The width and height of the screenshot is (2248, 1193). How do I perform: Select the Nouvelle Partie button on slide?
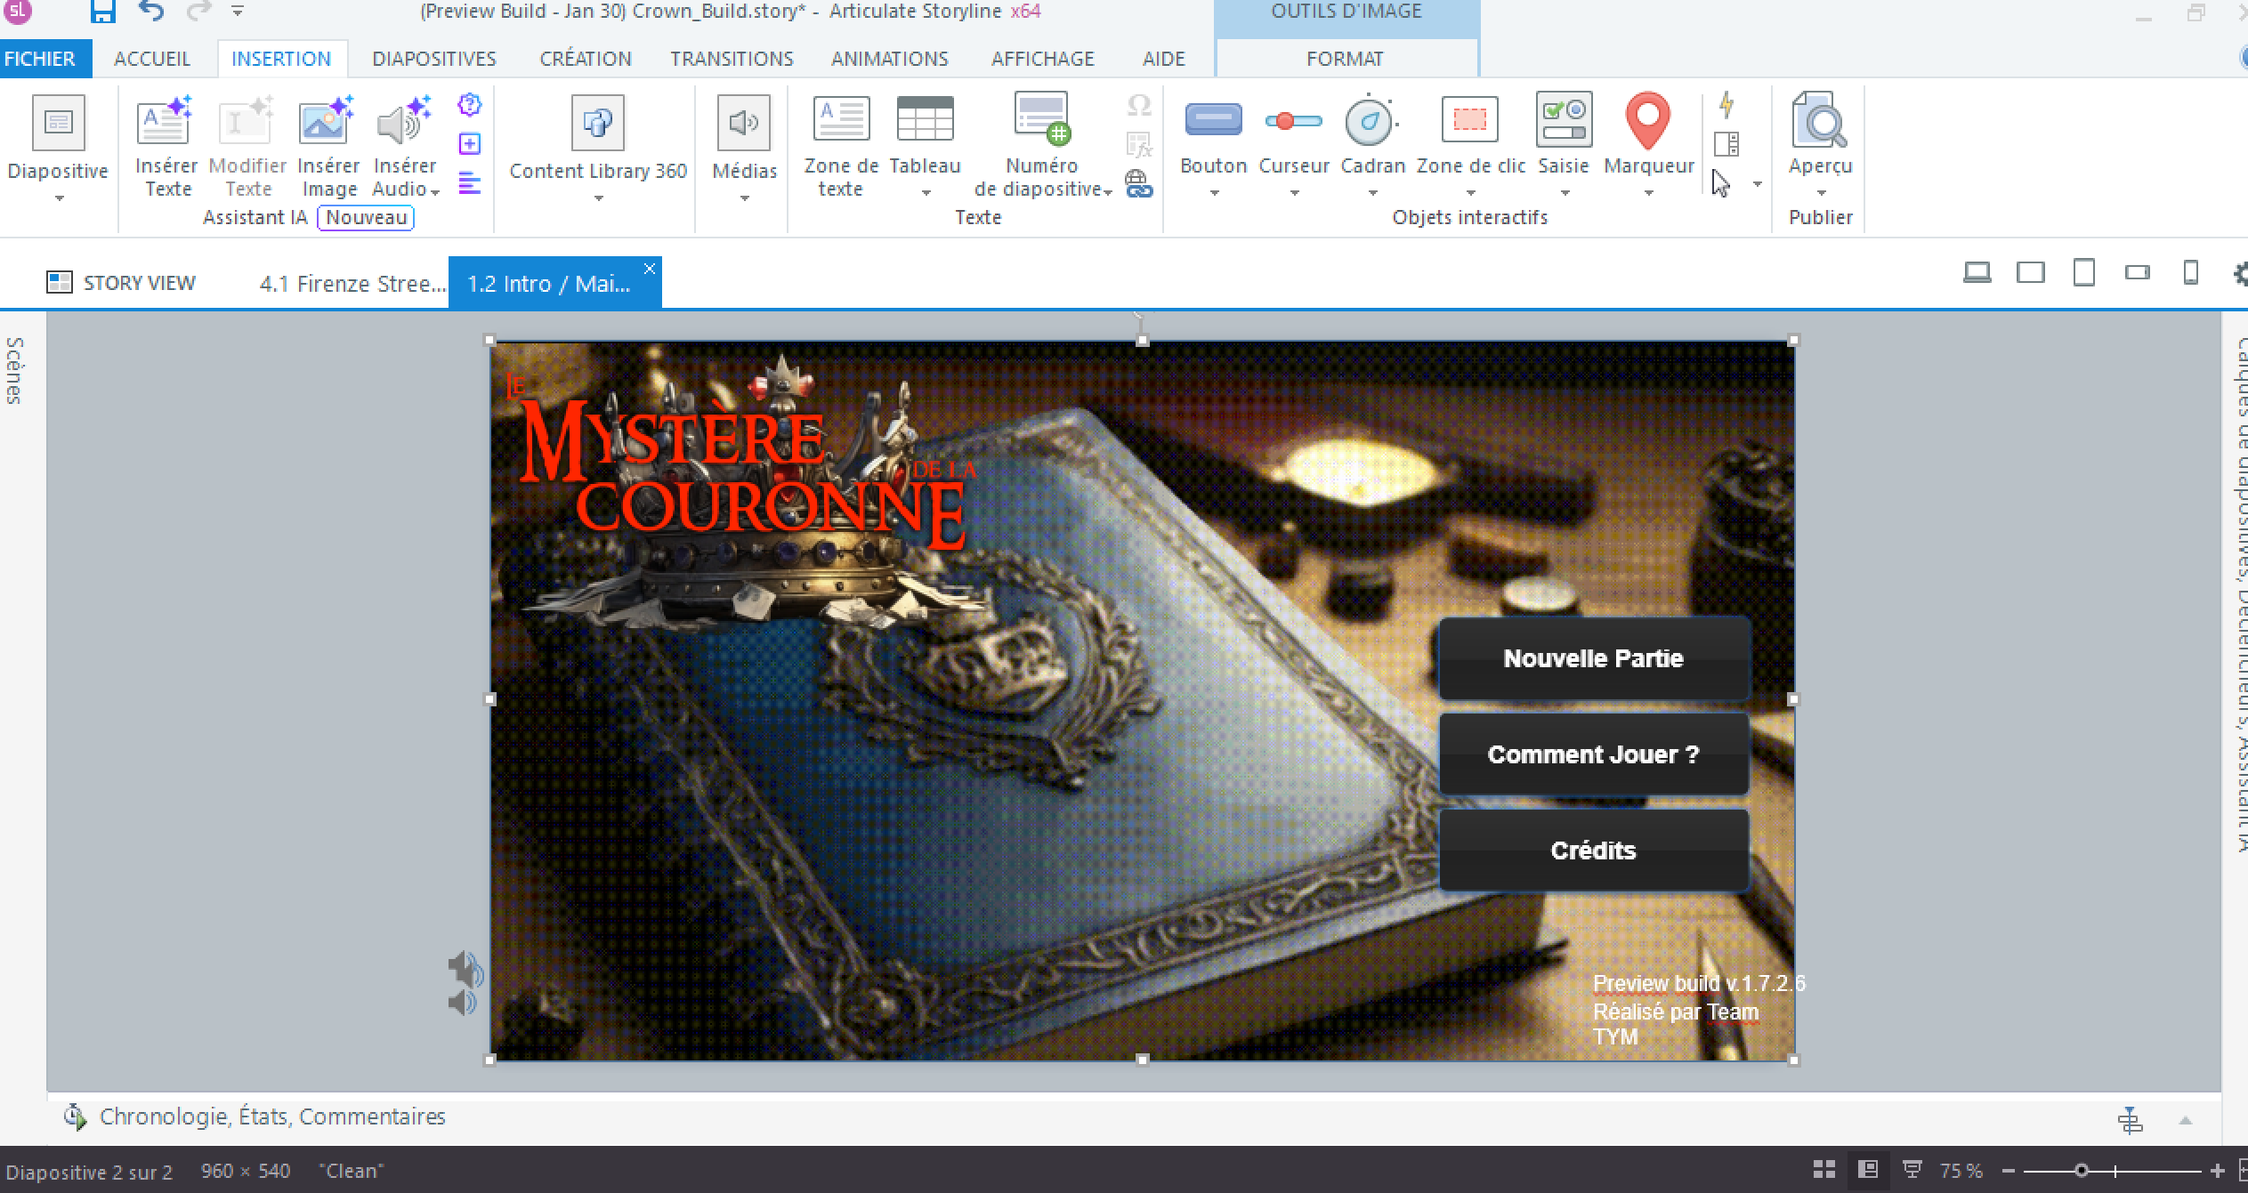[1594, 658]
